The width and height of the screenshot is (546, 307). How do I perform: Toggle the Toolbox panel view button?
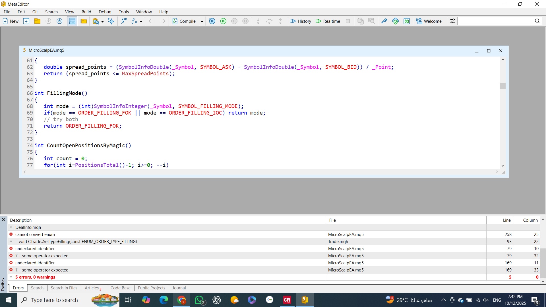[72, 21]
